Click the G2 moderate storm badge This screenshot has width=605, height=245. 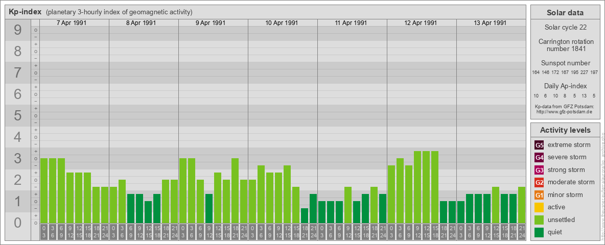pos(539,182)
